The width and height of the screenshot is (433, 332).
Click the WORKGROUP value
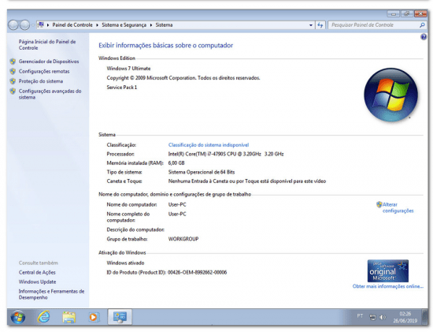click(183, 239)
